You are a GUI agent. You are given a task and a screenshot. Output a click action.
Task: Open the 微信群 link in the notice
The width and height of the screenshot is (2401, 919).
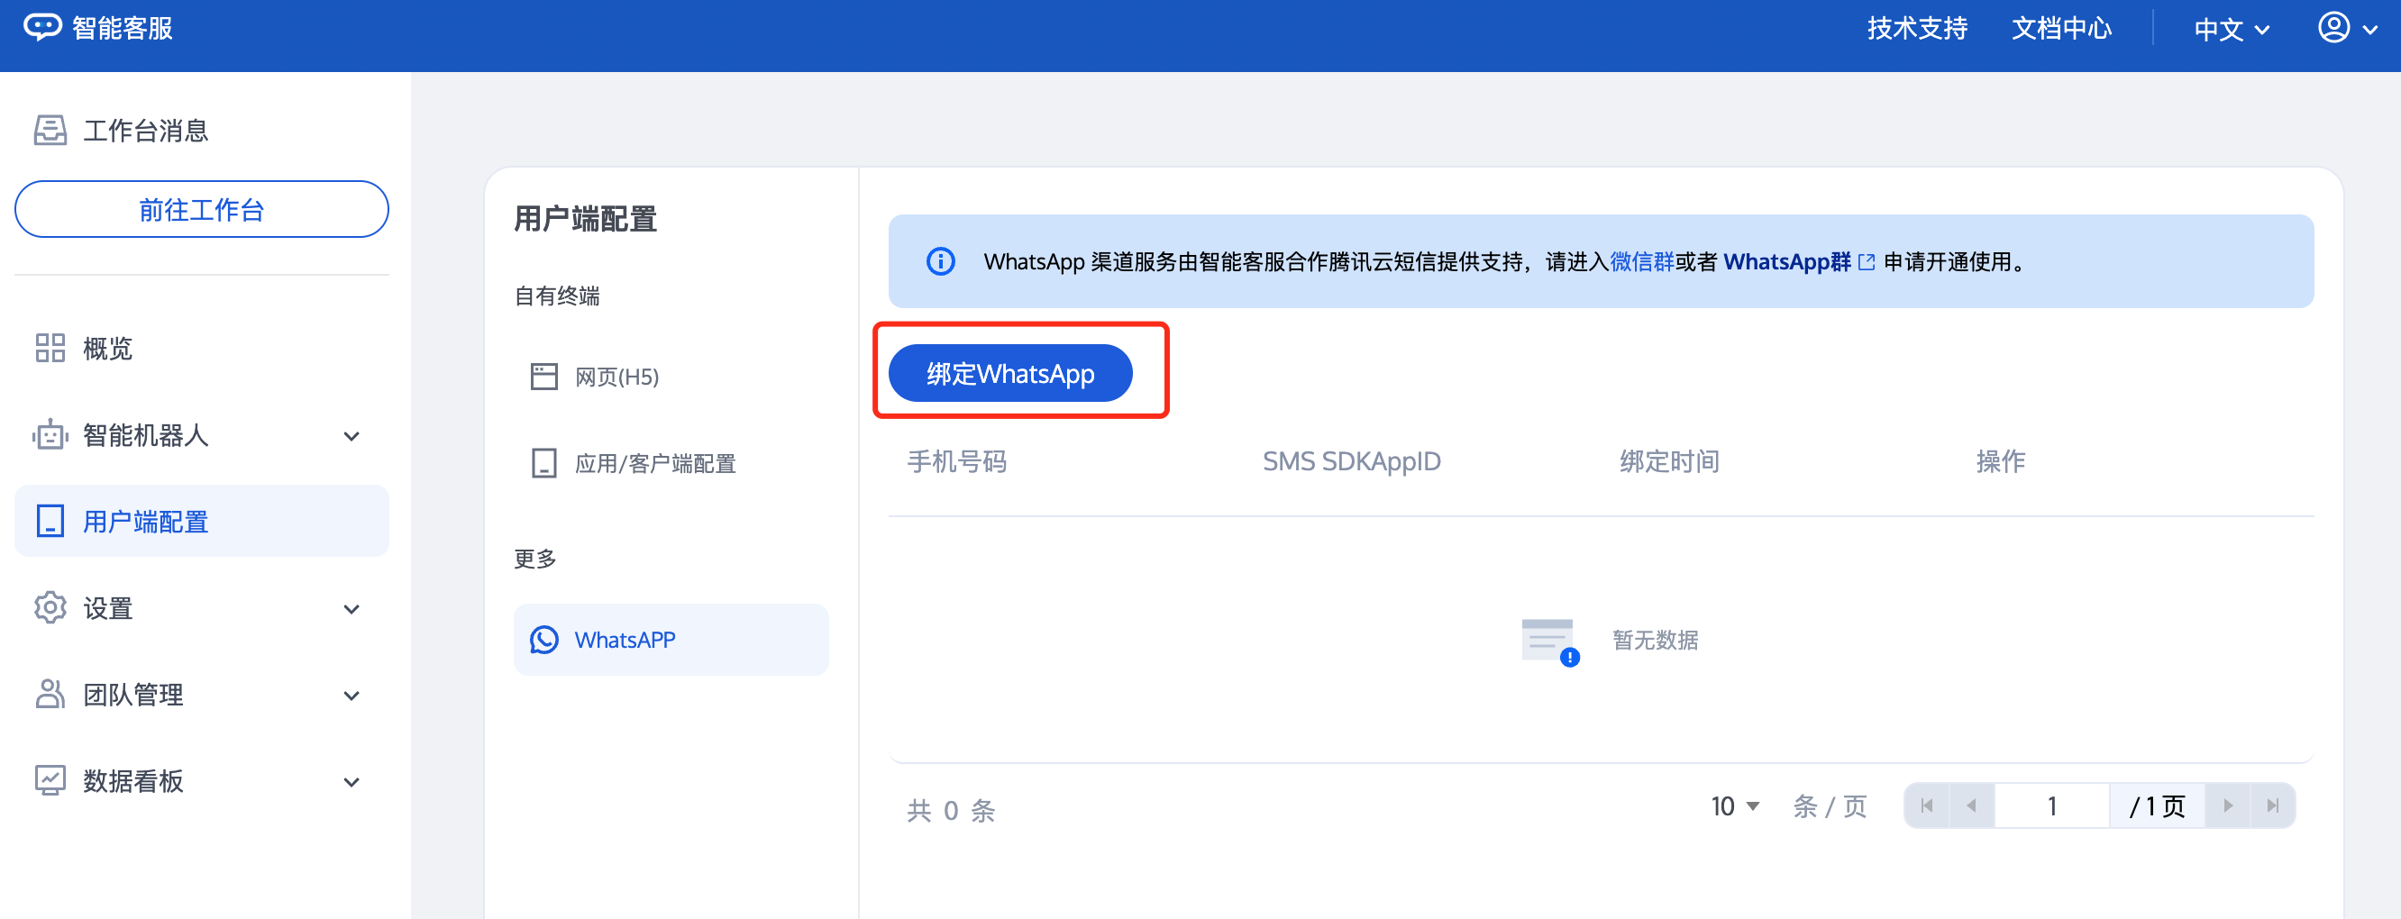pyautogui.click(x=1641, y=262)
